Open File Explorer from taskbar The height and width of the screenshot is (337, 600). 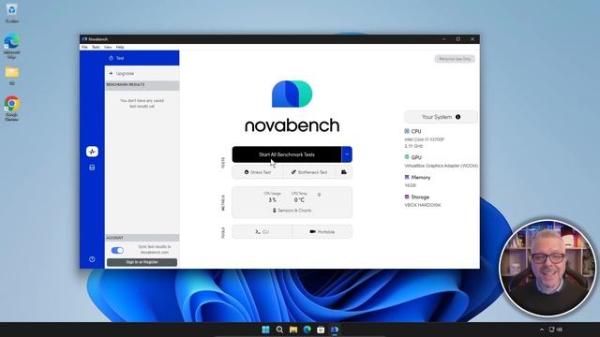293,330
